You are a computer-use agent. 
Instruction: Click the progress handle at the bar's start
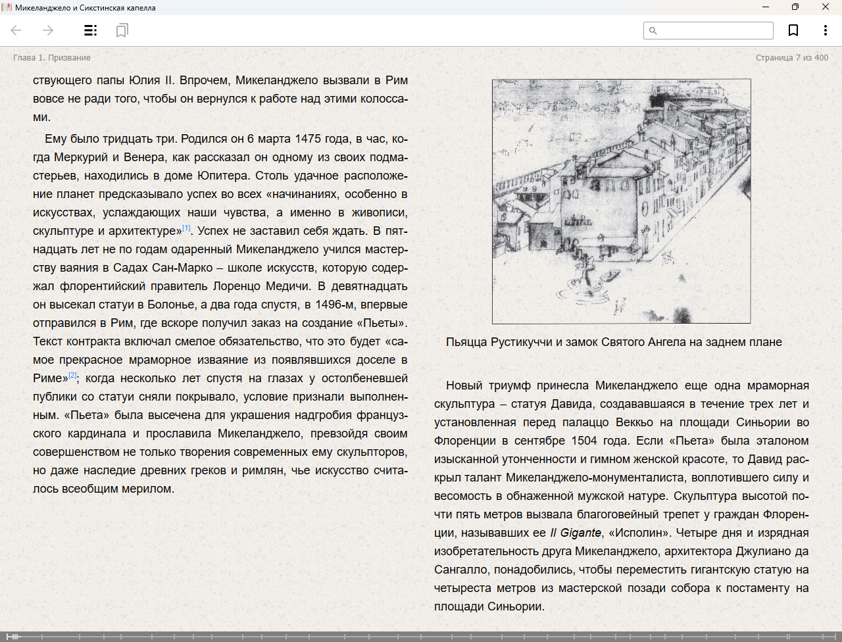coord(12,636)
